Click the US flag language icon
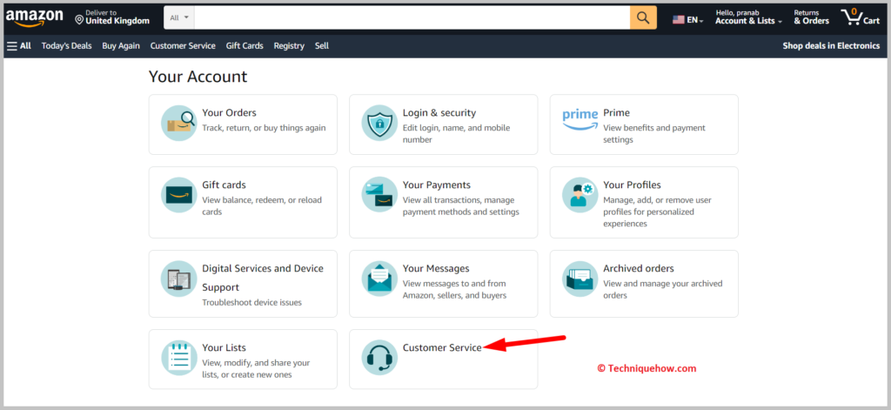 [679, 19]
